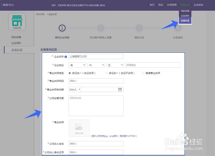
Task: Choose 企业认证 in the 店铺设置 dropdown menu
Action: coord(185,21)
